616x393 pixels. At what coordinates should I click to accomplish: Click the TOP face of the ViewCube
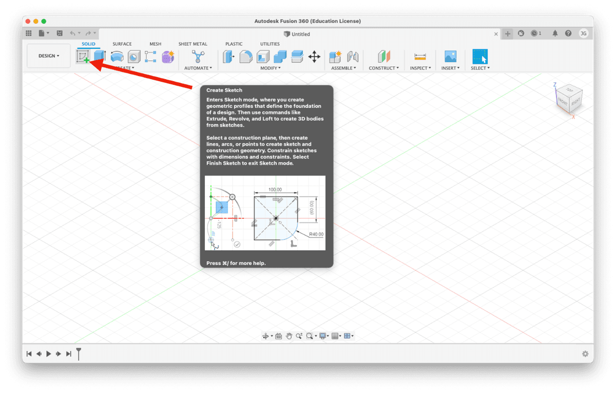pos(569,89)
